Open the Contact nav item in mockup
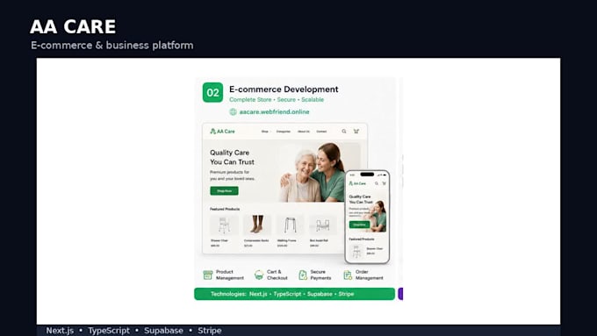The image size is (597, 336). click(321, 132)
